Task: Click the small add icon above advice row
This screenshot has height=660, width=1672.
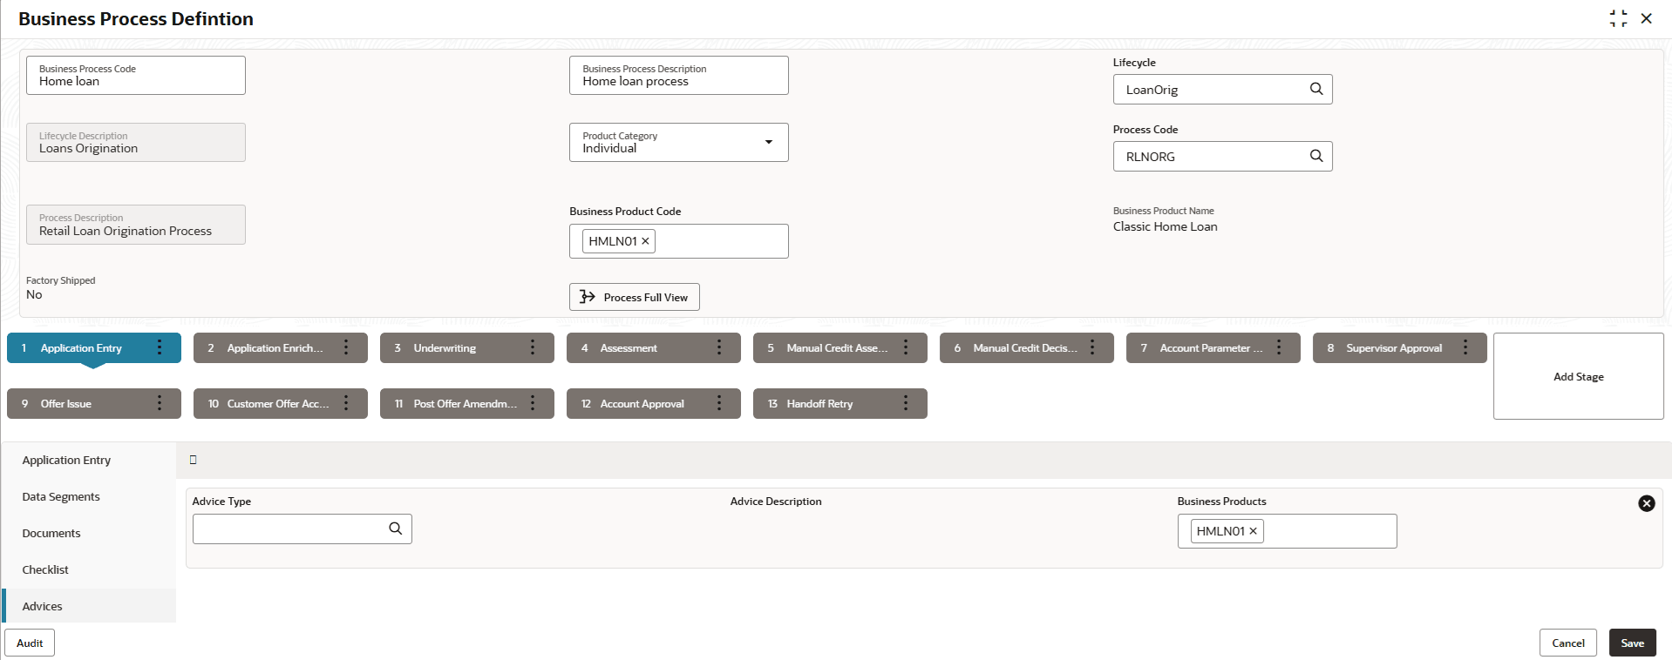Action: click(194, 460)
